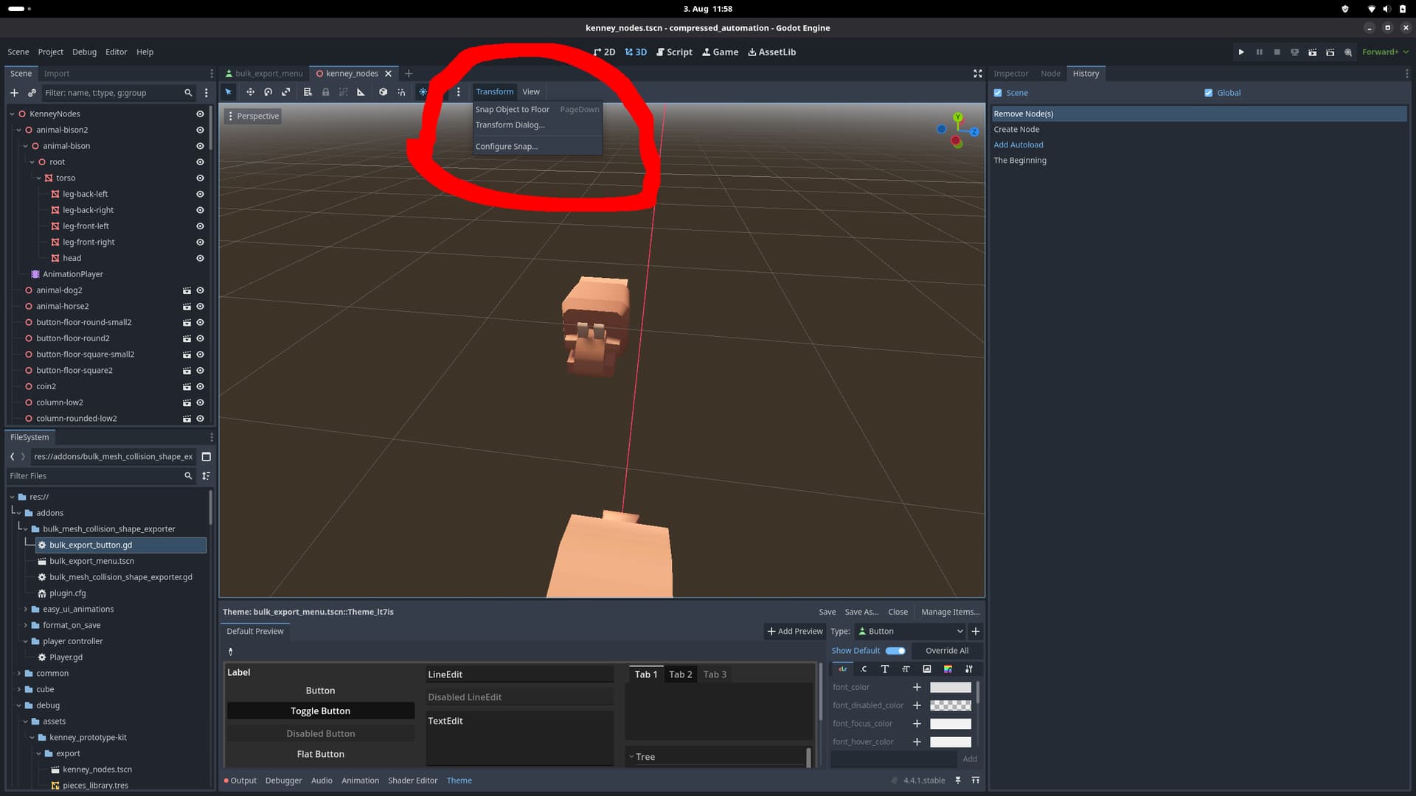This screenshot has height=796, width=1416.
Task: Switch to the Inspector tab
Action: coord(1010,74)
